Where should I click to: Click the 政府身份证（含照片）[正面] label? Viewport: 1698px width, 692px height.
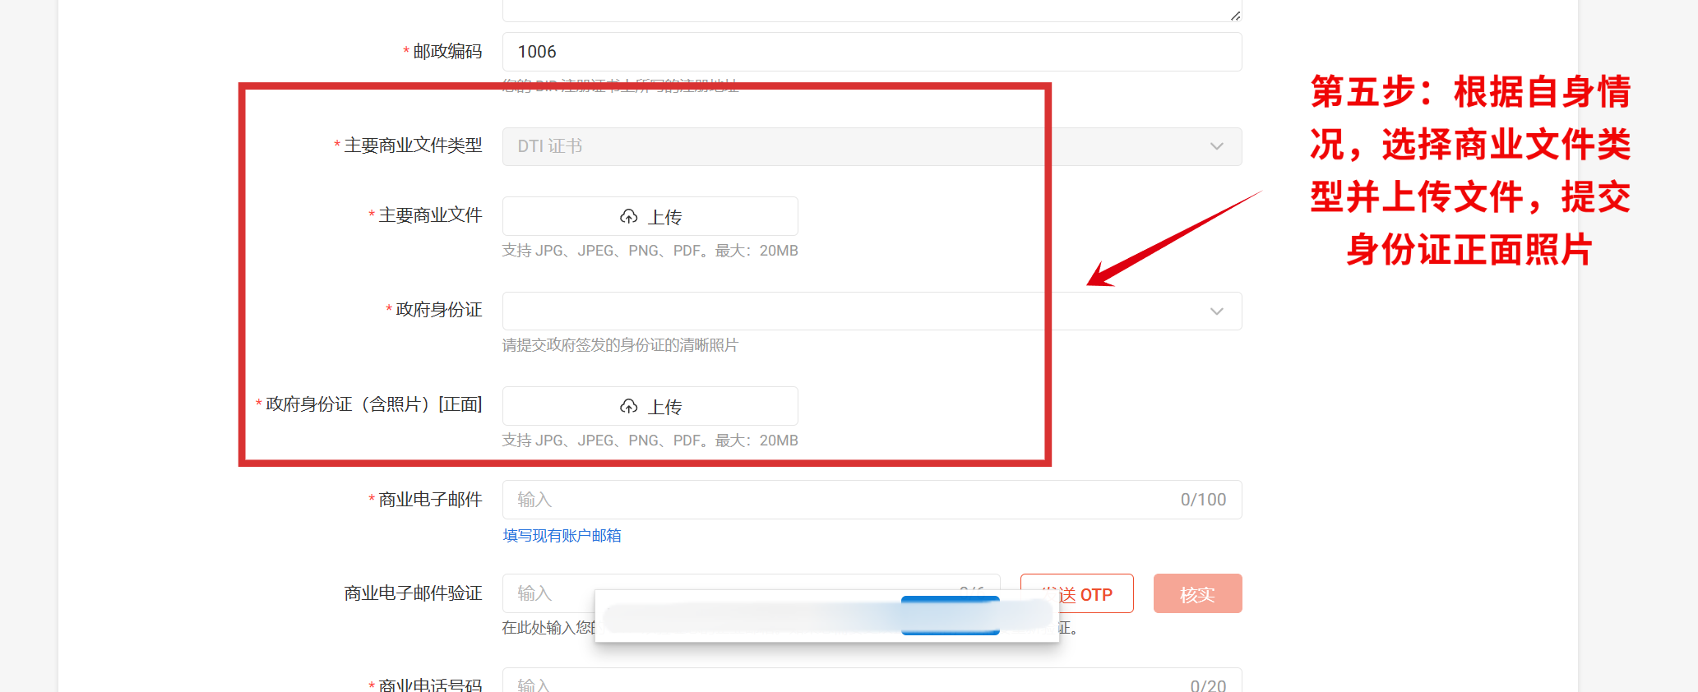374,404
